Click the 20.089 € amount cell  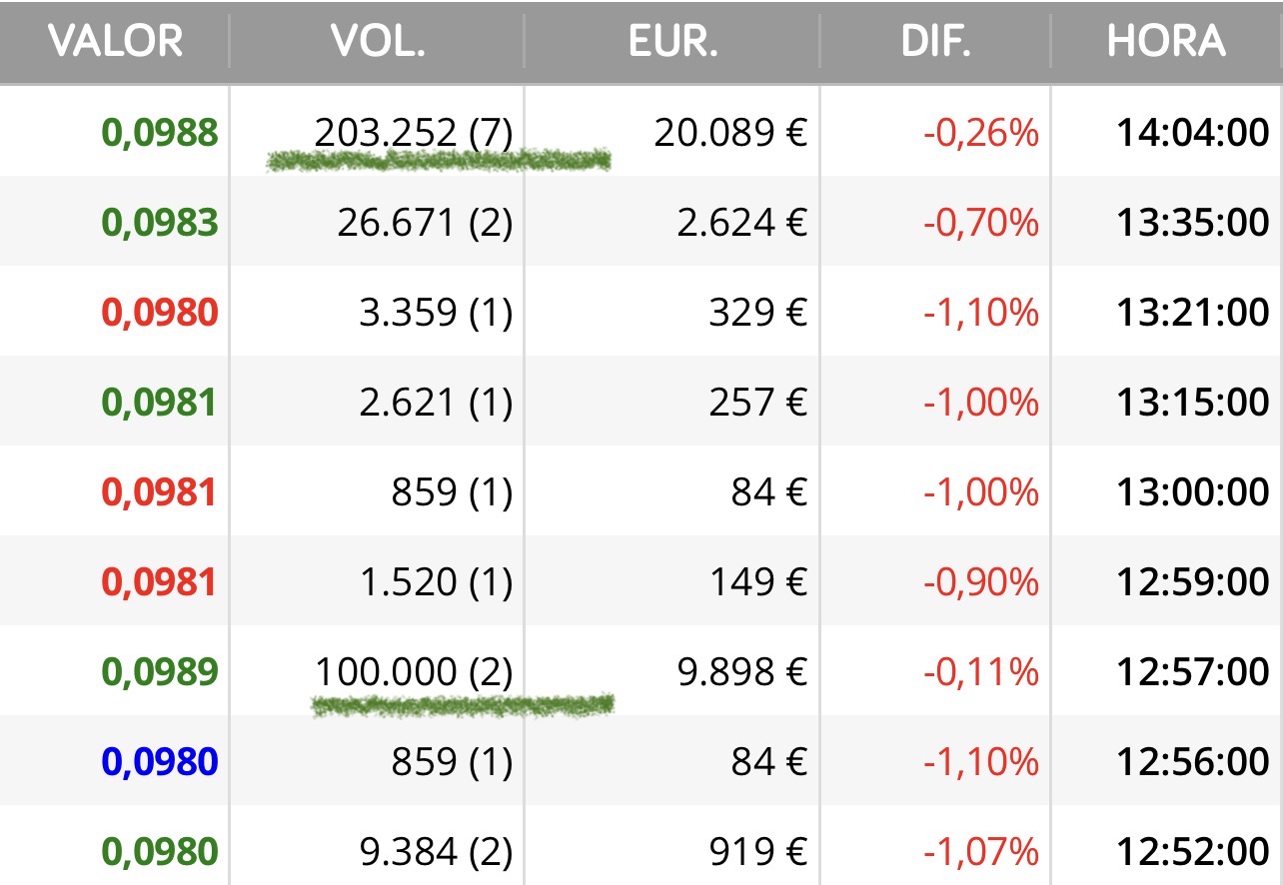click(730, 133)
